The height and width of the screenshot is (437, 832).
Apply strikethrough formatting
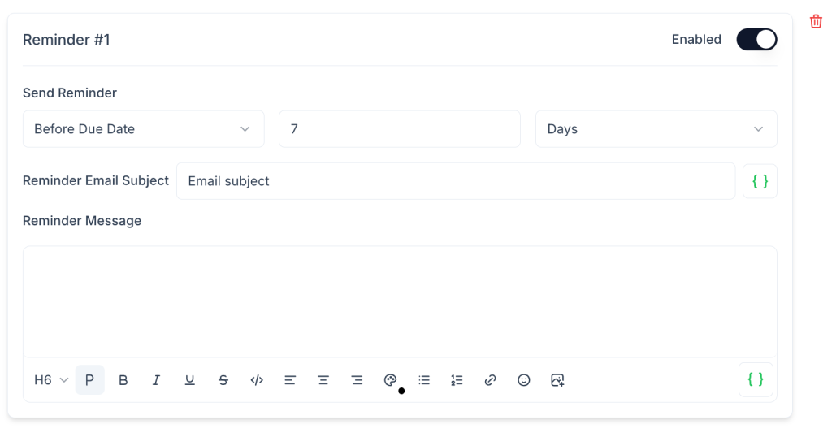click(223, 380)
